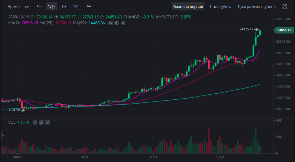Click the current price label 24051.43
The image size is (295, 162).
click(284, 30)
